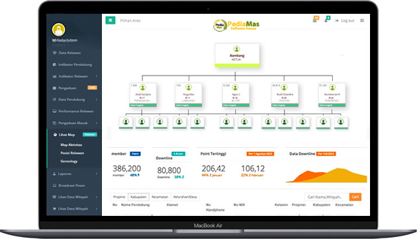Viewport: 417px width, 239px height.
Task: Open Detail Anggota on Budi Chandra card
Action: [285, 106]
